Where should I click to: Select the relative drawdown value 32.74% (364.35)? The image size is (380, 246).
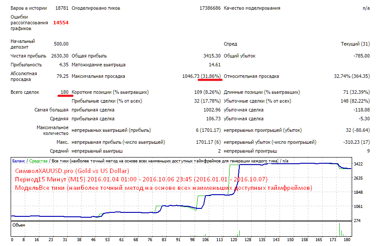point(352,76)
